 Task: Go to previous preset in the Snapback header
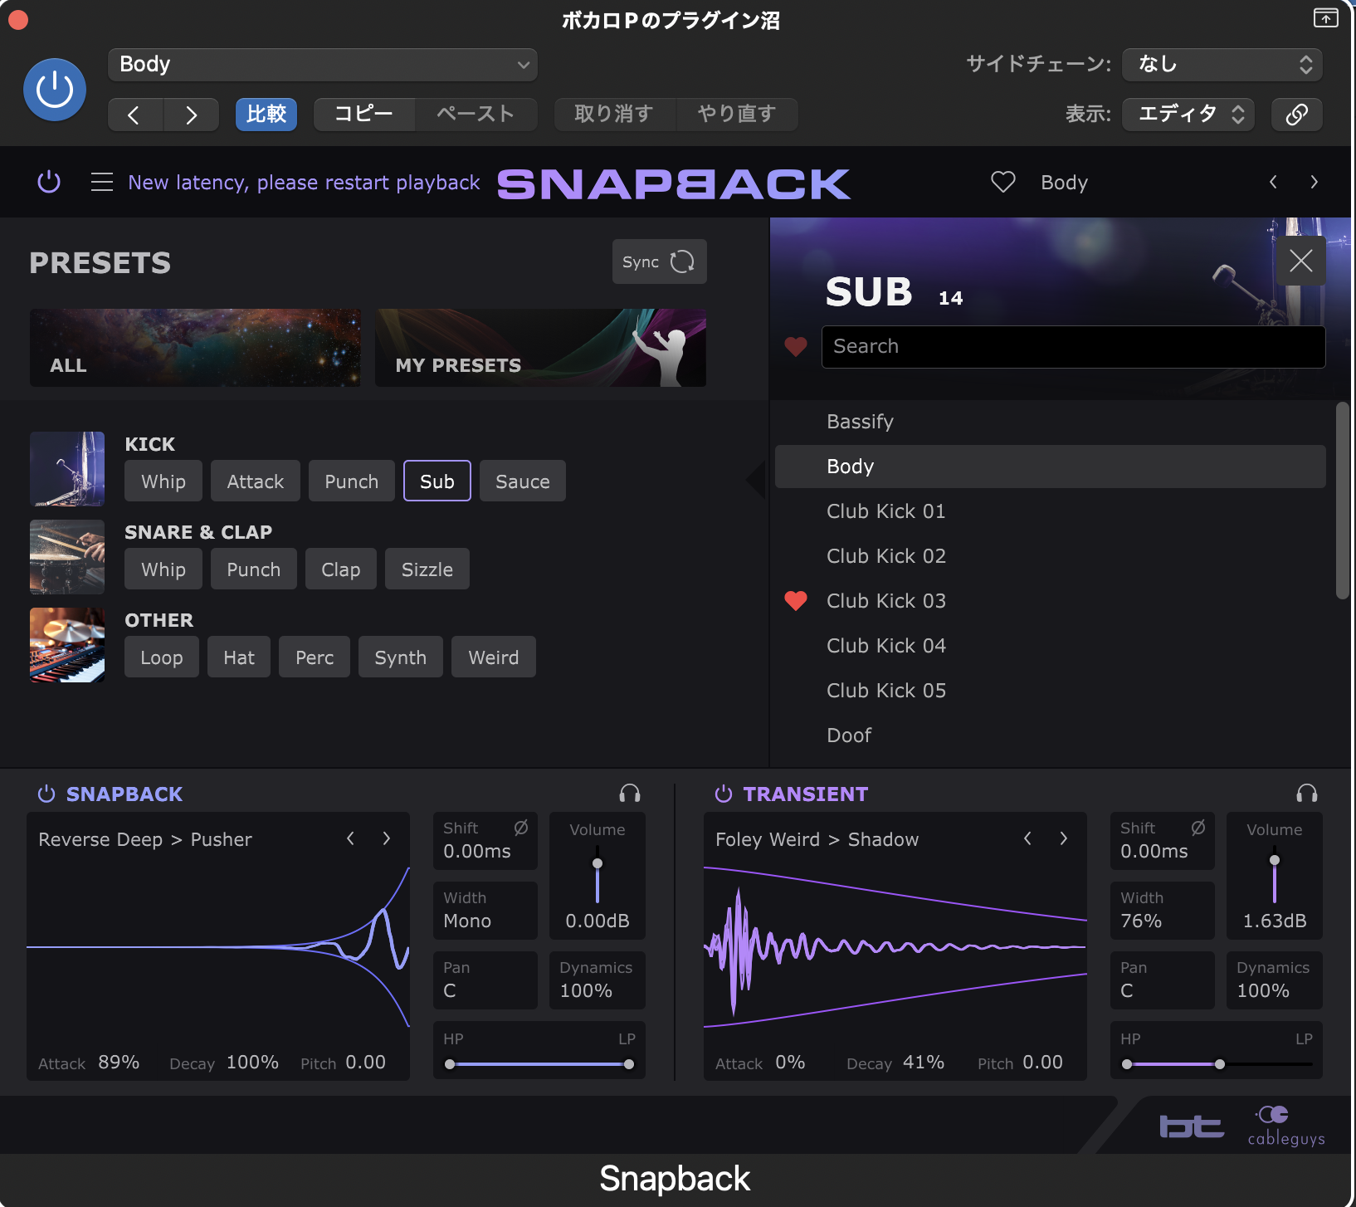[1273, 182]
